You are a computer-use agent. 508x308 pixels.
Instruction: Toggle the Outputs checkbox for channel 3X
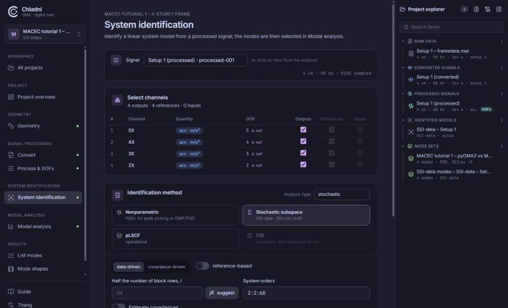304,153
